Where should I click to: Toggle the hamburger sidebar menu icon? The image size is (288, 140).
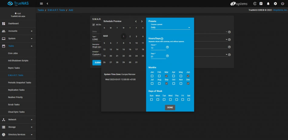[x=41, y=4]
